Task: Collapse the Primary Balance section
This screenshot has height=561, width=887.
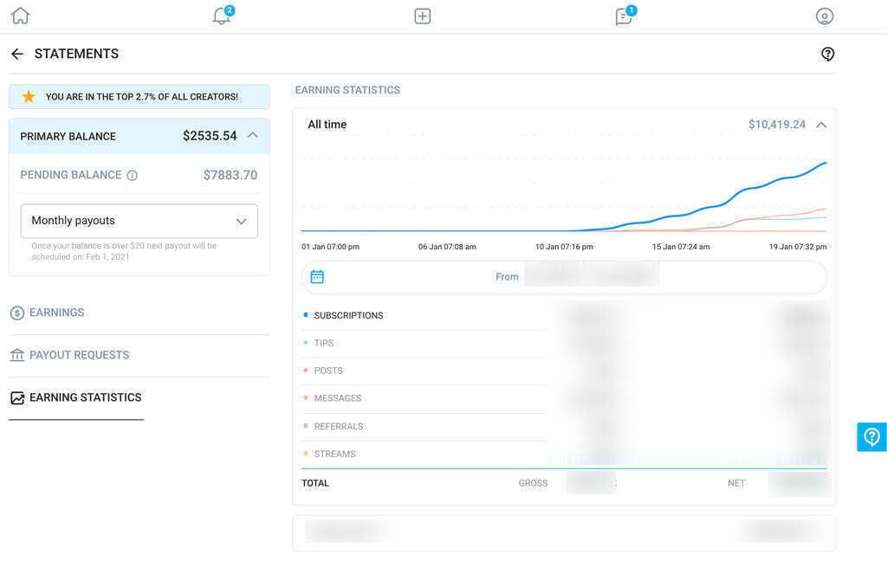Action: coord(253,135)
